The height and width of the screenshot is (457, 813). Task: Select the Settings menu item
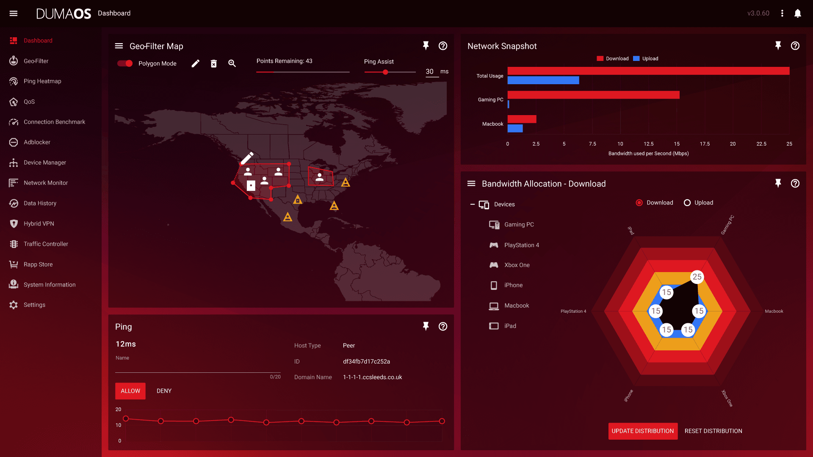click(34, 304)
